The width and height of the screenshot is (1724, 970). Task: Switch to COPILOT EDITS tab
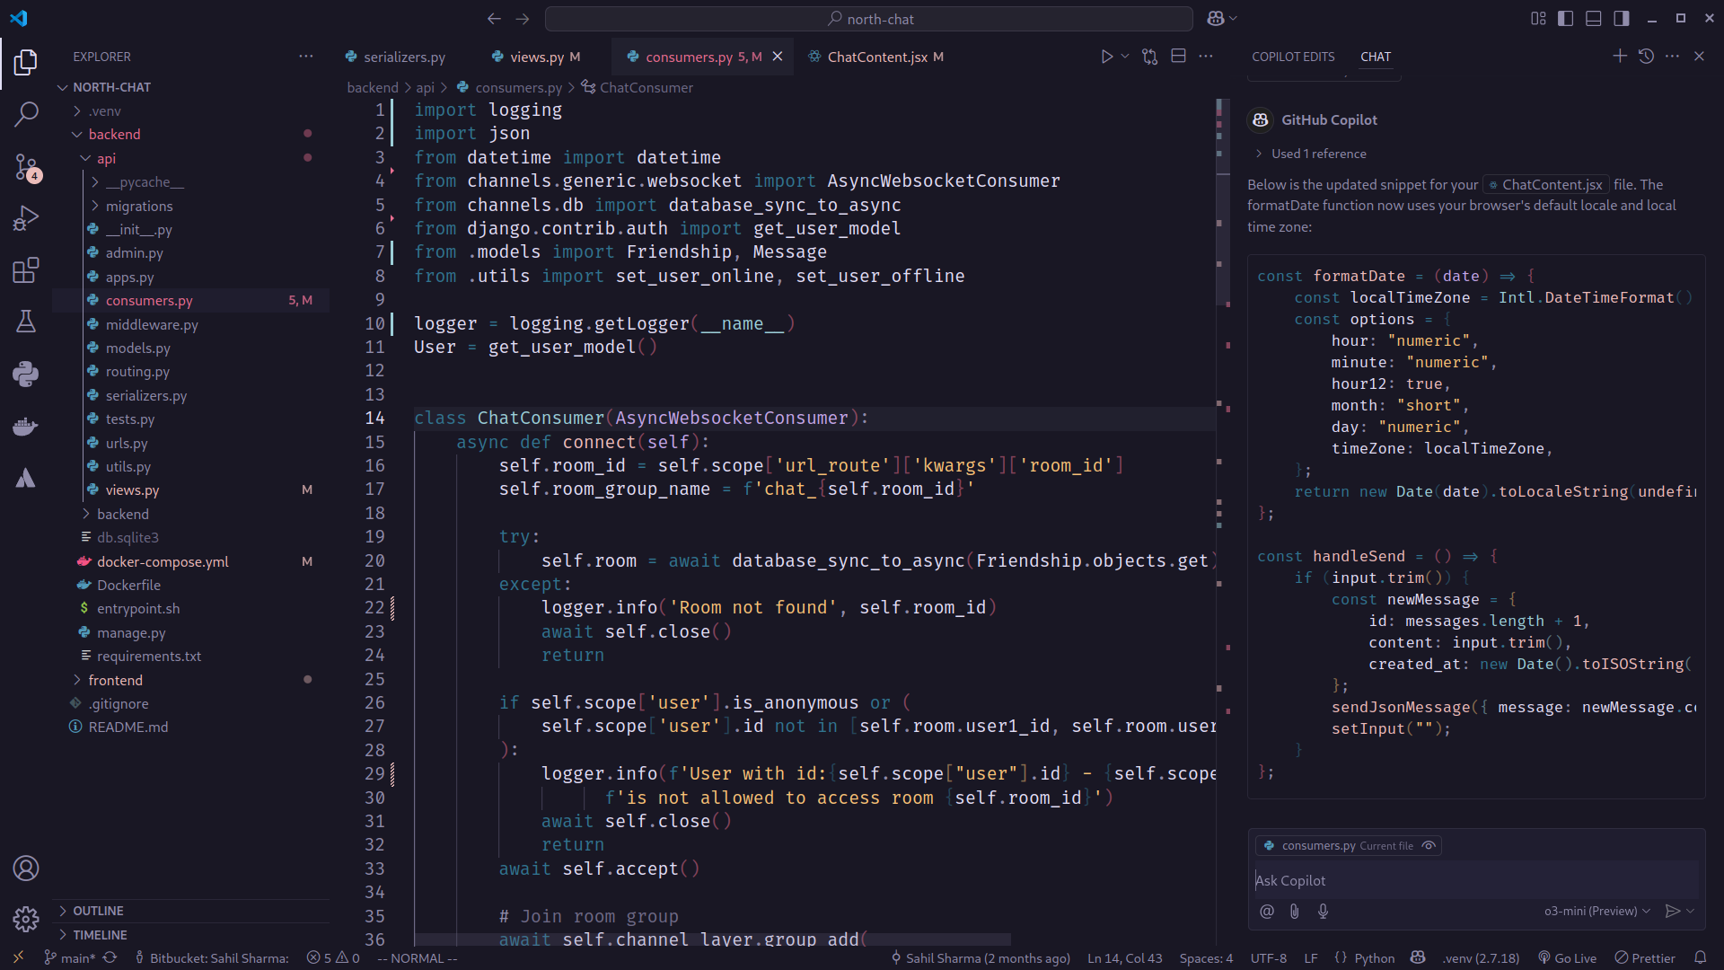point(1293,57)
